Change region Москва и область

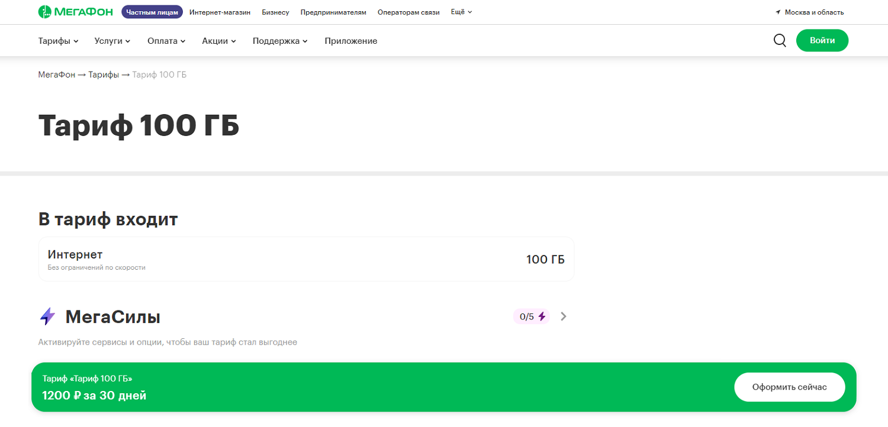click(814, 12)
